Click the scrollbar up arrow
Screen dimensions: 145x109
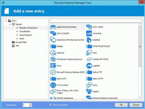coord(140,25)
